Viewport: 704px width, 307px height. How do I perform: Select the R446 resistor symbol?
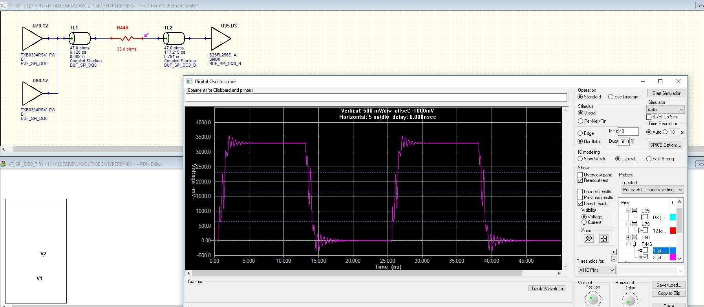tap(126, 38)
